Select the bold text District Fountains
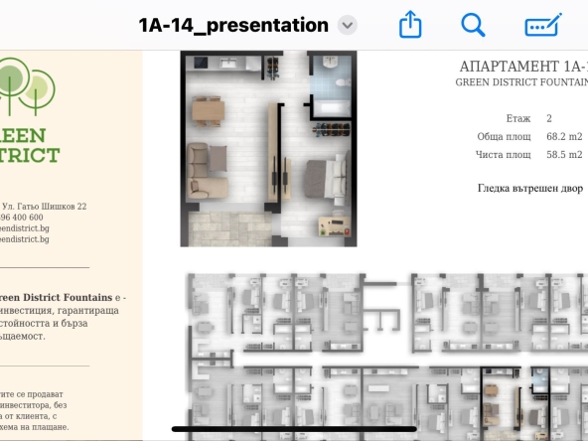 (x=68, y=297)
